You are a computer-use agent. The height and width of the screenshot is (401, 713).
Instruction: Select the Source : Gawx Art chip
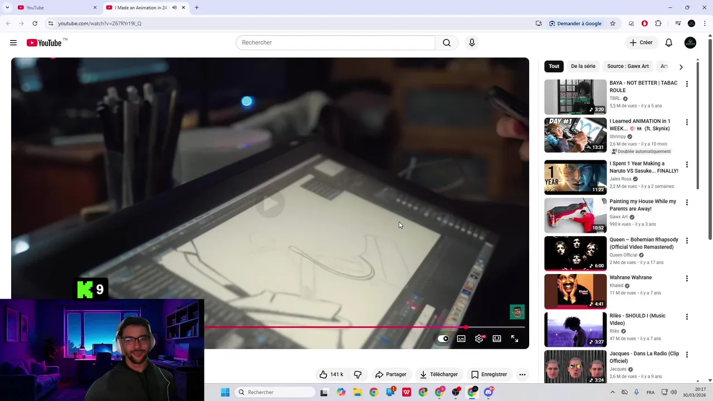(628, 66)
